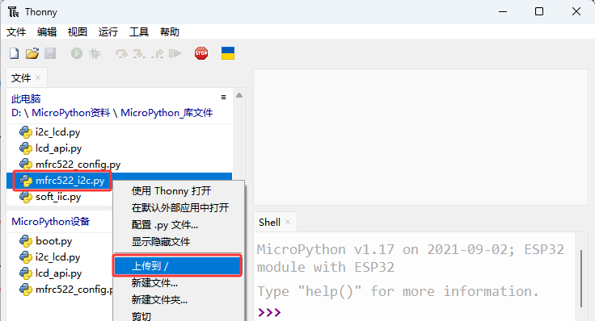The height and width of the screenshot is (321, 595).
Task: Open the 视图 menu
Action: [78, 32]
